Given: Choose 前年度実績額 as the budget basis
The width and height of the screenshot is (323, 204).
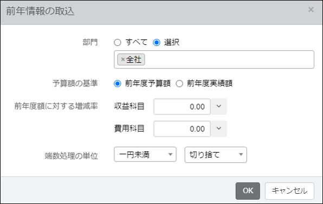Looking at the screenshot, I should pos(179,84).
